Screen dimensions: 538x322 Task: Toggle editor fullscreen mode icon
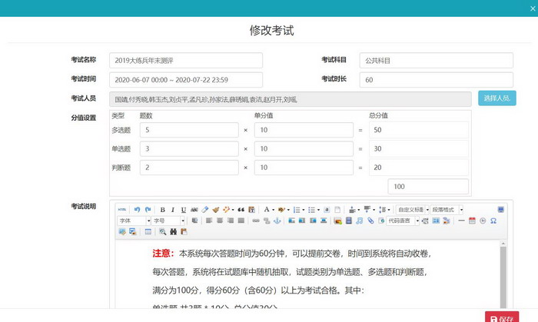click(501, 209)
